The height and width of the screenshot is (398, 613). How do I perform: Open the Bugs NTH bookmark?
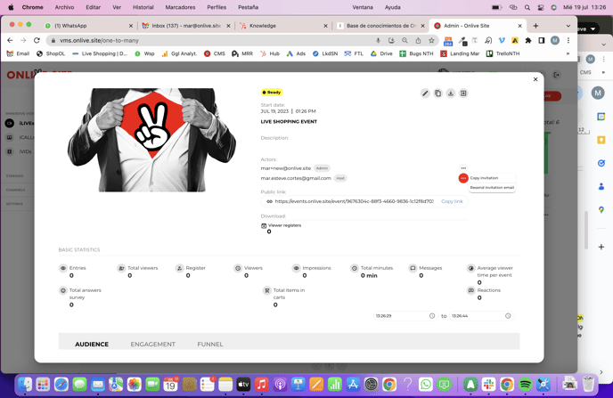[x=416, y=53]
